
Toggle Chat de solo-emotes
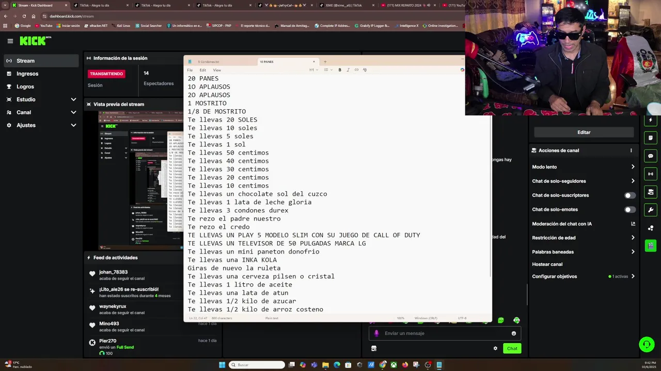pyautogui.click(x=630, y=210)
